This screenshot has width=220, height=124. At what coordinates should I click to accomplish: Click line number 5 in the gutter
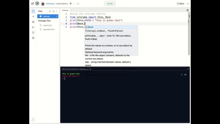coord(66,27)
